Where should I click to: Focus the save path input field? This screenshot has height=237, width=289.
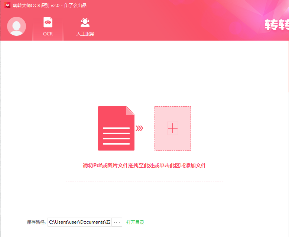tap(79, 222)
